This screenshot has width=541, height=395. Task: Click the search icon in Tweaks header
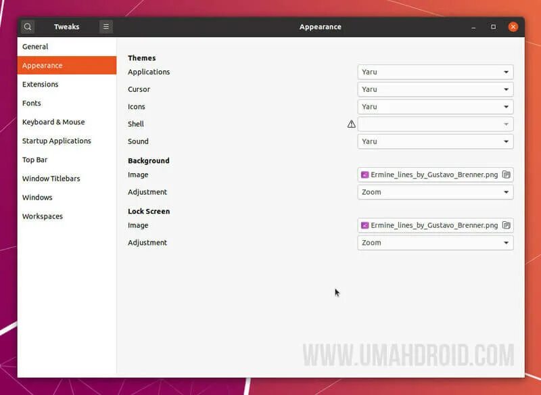coord(28,26)
